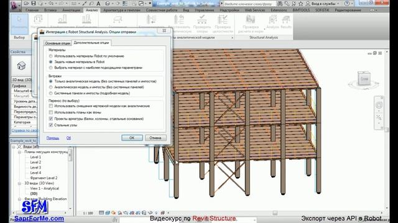
Task: Switch to Основные опции dialog tab
Action: point(58,43)
